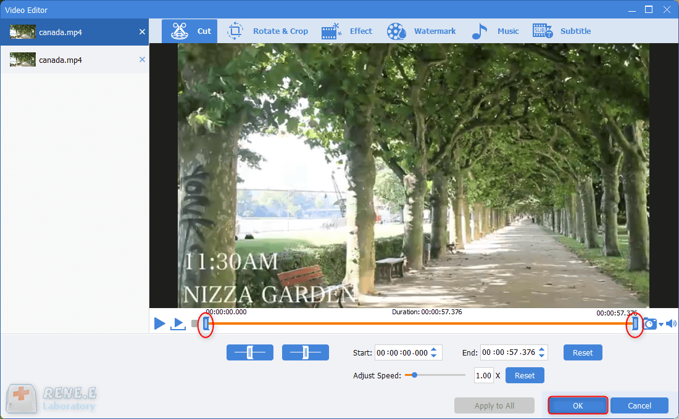Mute audio with the speaker icon
Screen dimensions: 679x419
pyautogui.click(x=671, y=323)
